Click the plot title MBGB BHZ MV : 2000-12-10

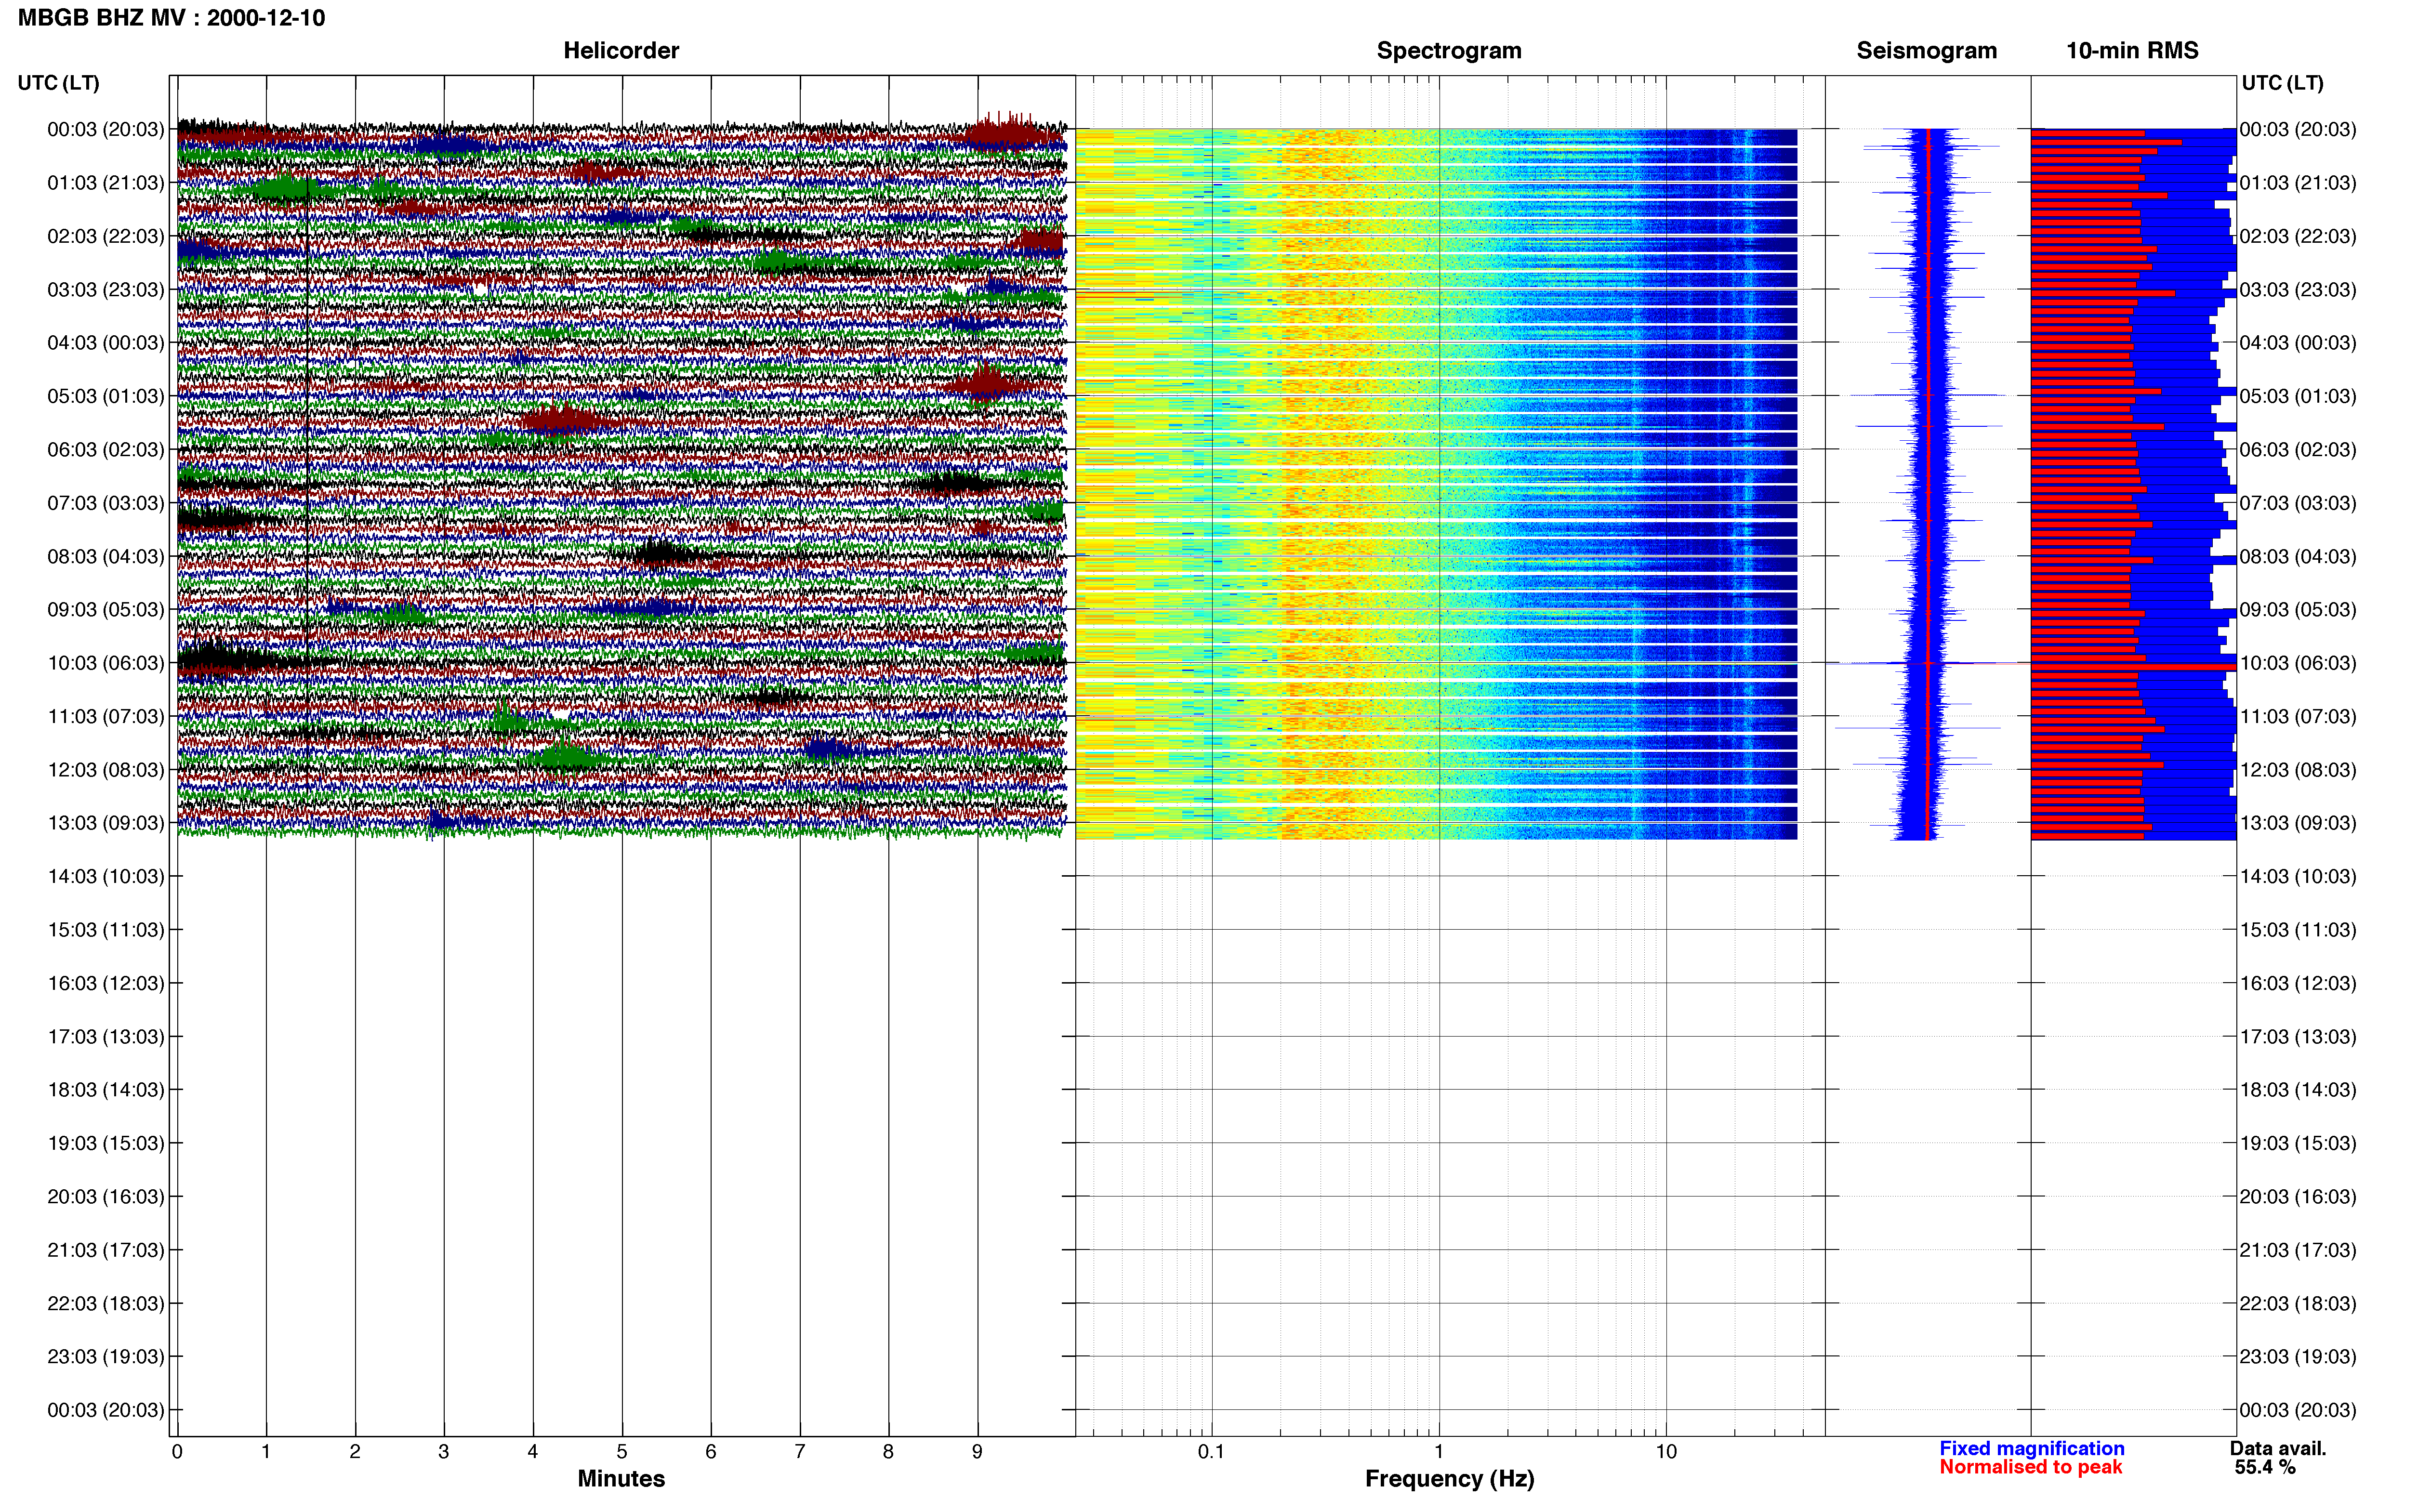click(171, 18)
